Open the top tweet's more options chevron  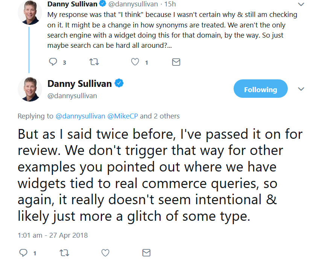click(301, 5)
